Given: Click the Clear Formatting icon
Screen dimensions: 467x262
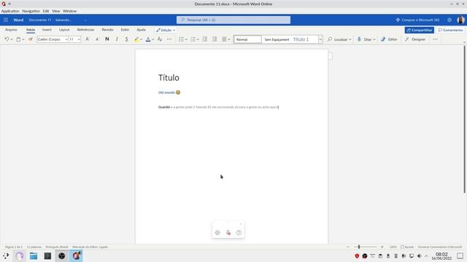Looking at the screenshot, I should tap(160, 39).
